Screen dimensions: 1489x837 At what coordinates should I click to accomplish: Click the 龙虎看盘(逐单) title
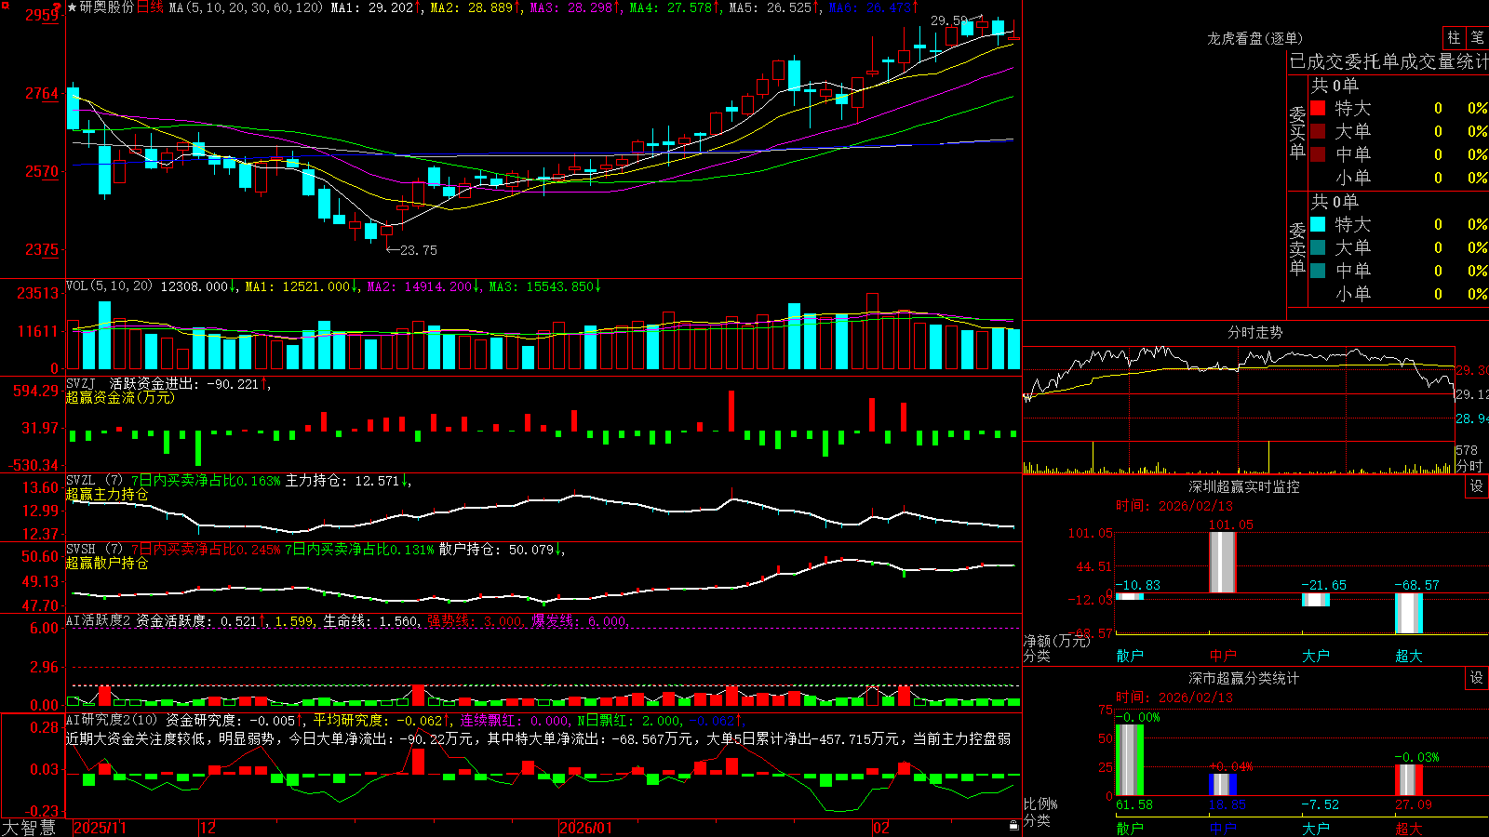coord(1255,38)
